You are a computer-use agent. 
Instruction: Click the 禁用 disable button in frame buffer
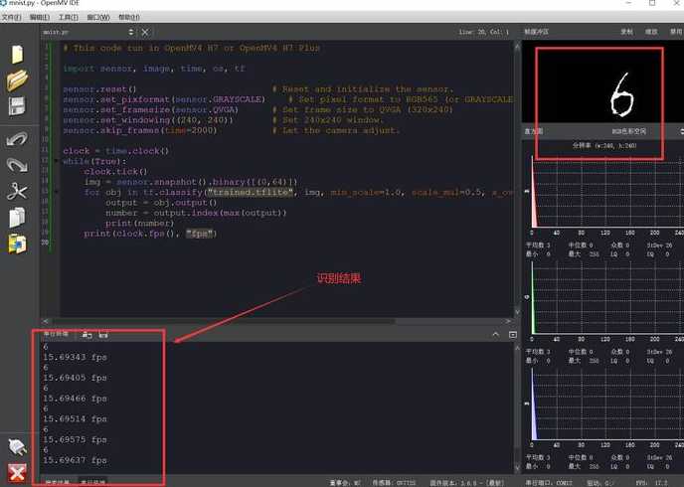click(x=676, y=32)
